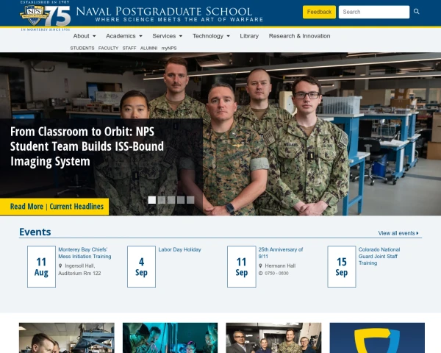Select the fourth carousel slide indicator
The height and width of the screenshot is (353, 441).
[x=181, y=200]
